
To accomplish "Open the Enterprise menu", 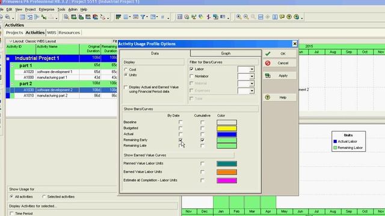I will pos(46,10).
